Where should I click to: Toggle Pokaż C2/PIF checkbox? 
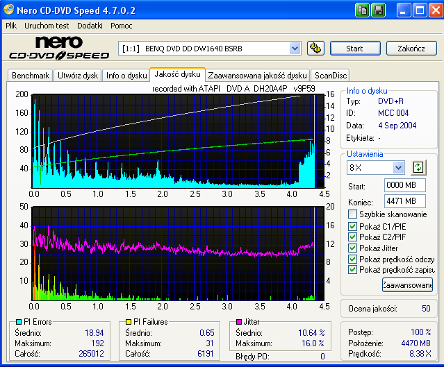(x=352, y=237)
